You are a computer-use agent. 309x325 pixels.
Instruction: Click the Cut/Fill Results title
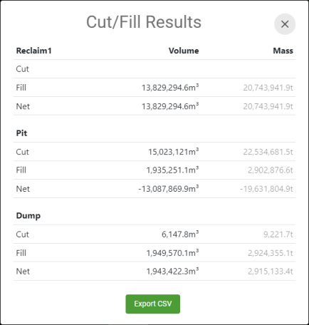click(x=144, y=22)
